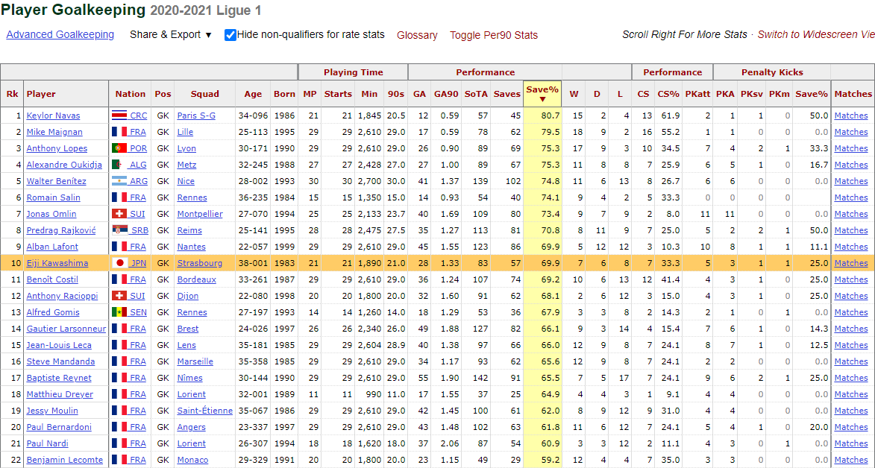The height and width of the screenshot is (468, 875).
Task: Open Strasbourg squad page
Action: tap(200, 263)
